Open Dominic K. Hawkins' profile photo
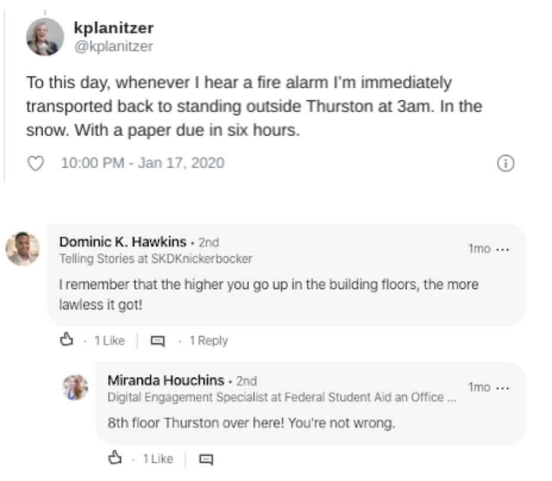552x481 pixels. coord(23,248)
